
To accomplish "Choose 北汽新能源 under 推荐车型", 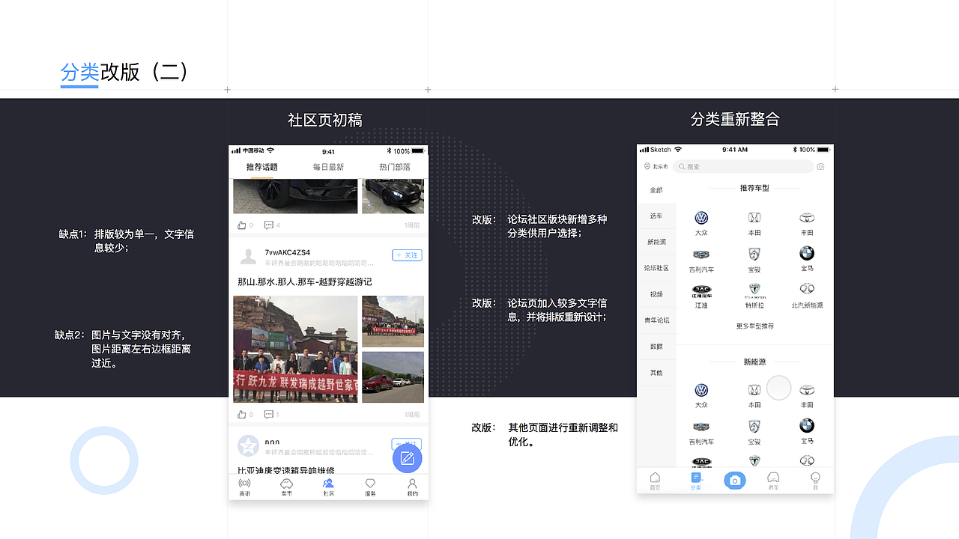I will (807, 296).
